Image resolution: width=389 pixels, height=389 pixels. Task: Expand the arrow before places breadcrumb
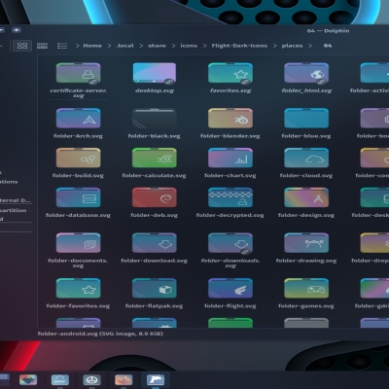pyautogui.click(x=274, y=46)
